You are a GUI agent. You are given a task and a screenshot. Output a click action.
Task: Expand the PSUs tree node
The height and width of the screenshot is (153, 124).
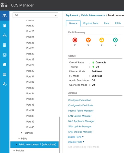[x=19, y=139]
